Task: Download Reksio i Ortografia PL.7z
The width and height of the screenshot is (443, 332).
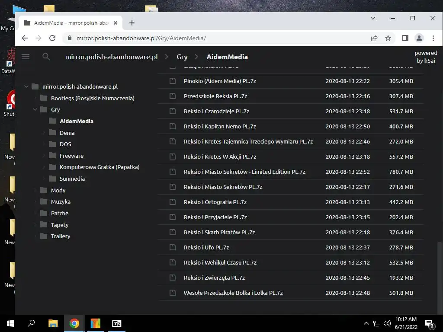Action: point(215,202)
